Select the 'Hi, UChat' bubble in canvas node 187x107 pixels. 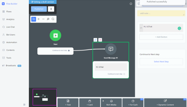(x=111, y=67)
